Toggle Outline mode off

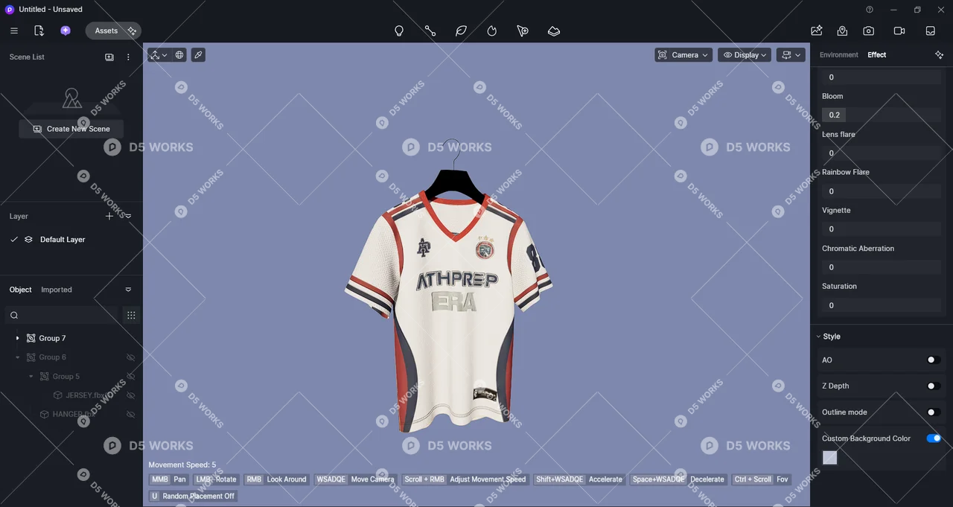point(932,412)
